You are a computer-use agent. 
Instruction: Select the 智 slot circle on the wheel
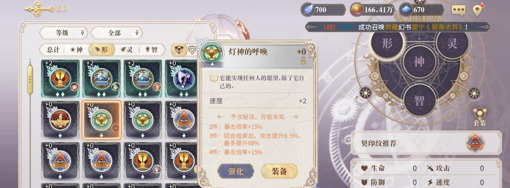pyautogui.click(x=419, y=100)
